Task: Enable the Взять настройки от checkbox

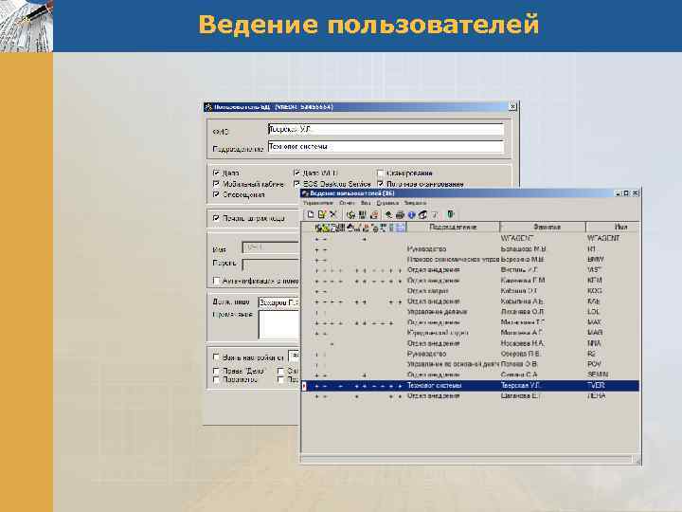Action: [216, 357]
